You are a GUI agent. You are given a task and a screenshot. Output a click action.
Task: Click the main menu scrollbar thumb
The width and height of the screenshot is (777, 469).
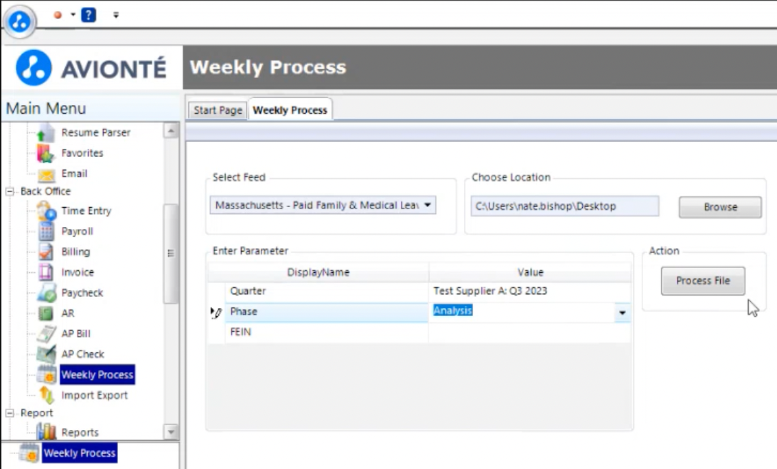click(171, 254)
